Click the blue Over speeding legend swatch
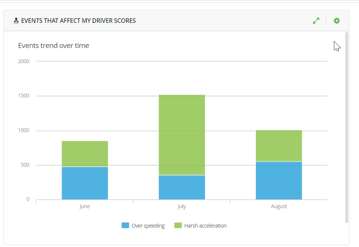Image resolution: width=359 pixels, height=247 pixels. [125, 225]
